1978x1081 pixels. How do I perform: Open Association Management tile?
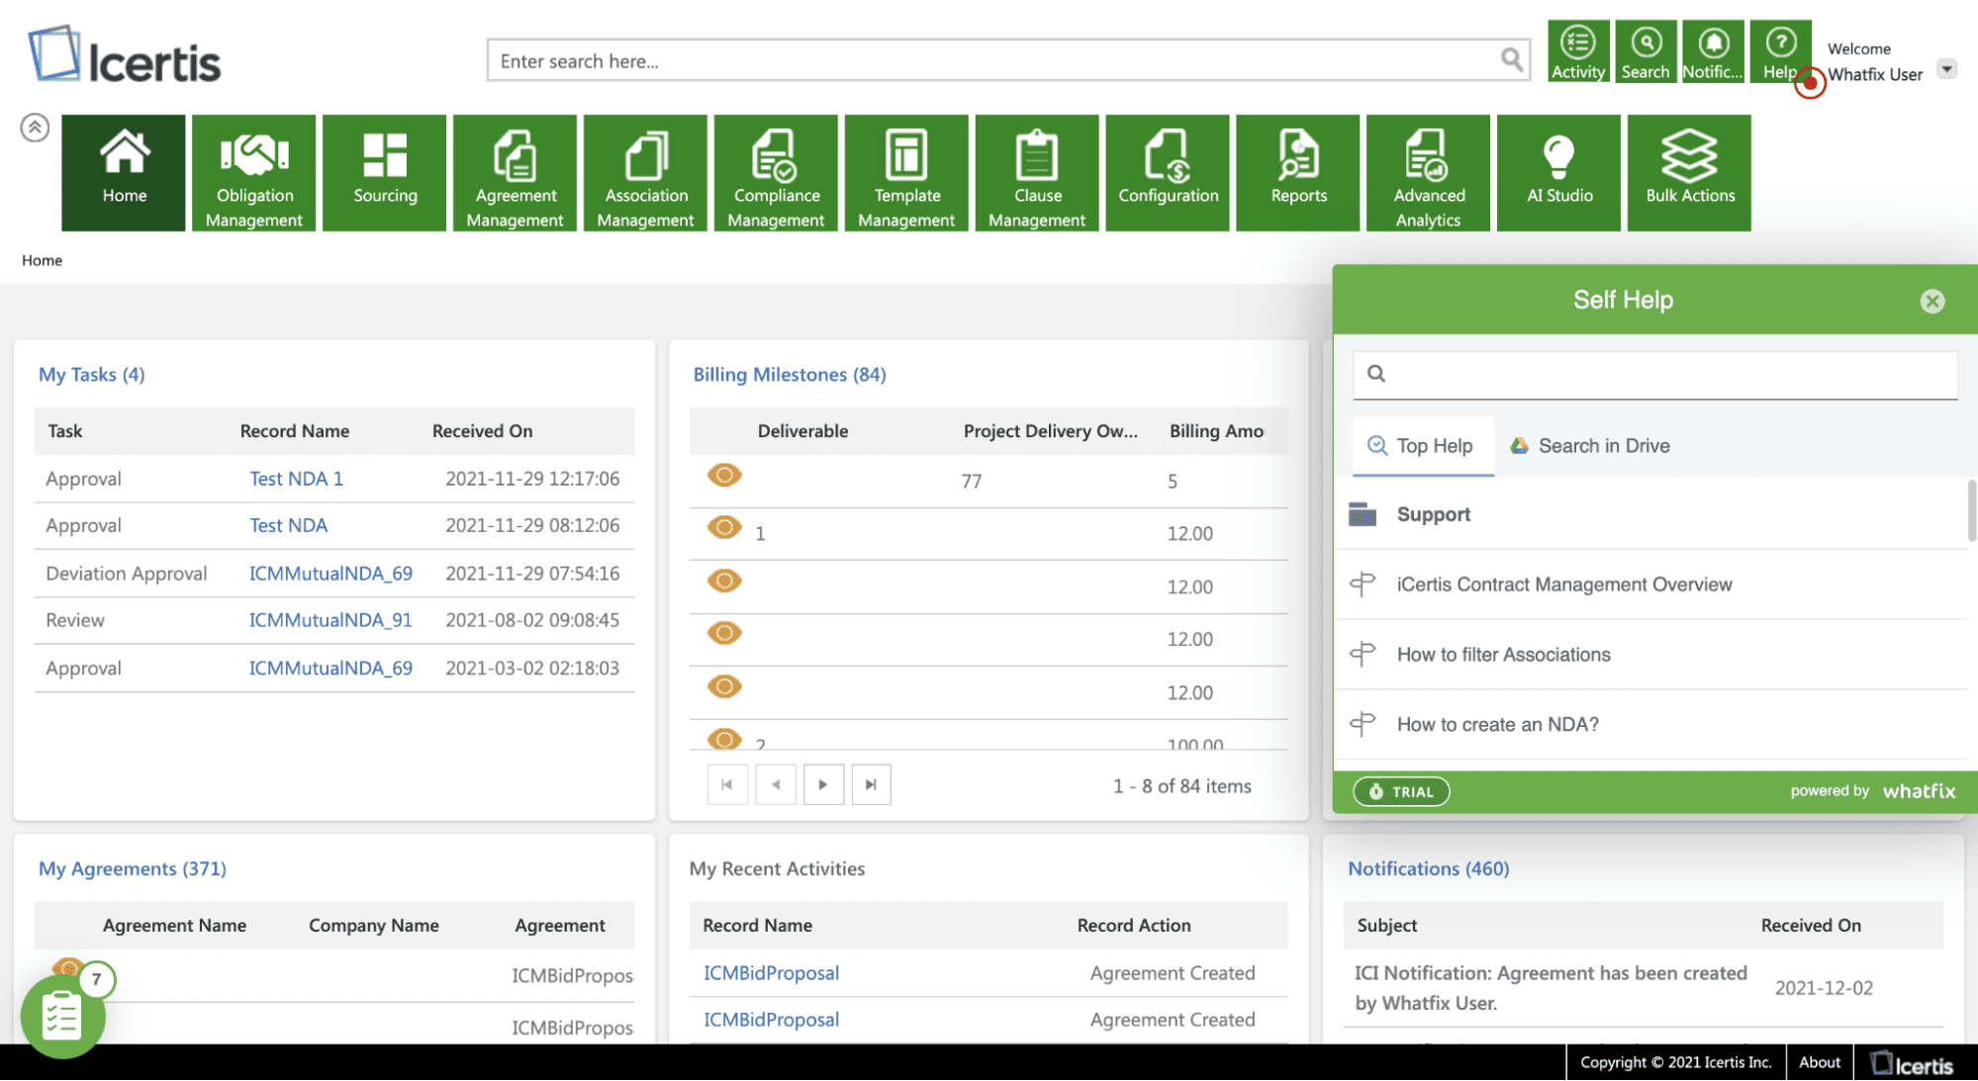[645, 173]
